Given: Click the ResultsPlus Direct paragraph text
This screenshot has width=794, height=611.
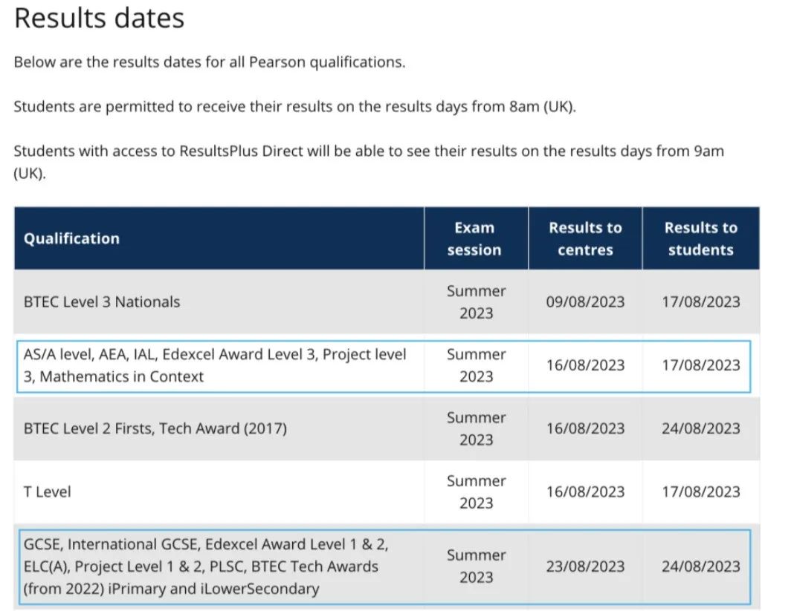Looking at the screenshot, I should coord(369,162).
